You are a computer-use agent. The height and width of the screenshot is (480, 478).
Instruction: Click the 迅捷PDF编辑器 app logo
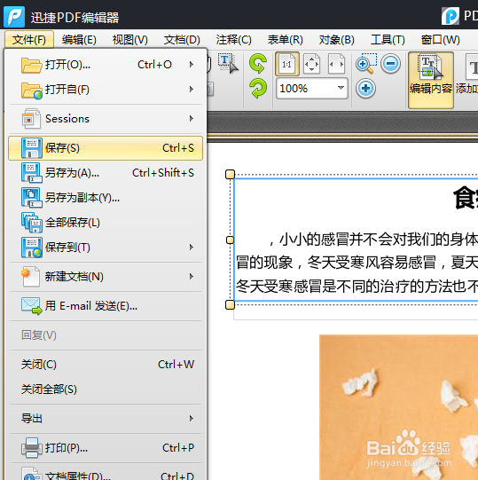[14, 17]
